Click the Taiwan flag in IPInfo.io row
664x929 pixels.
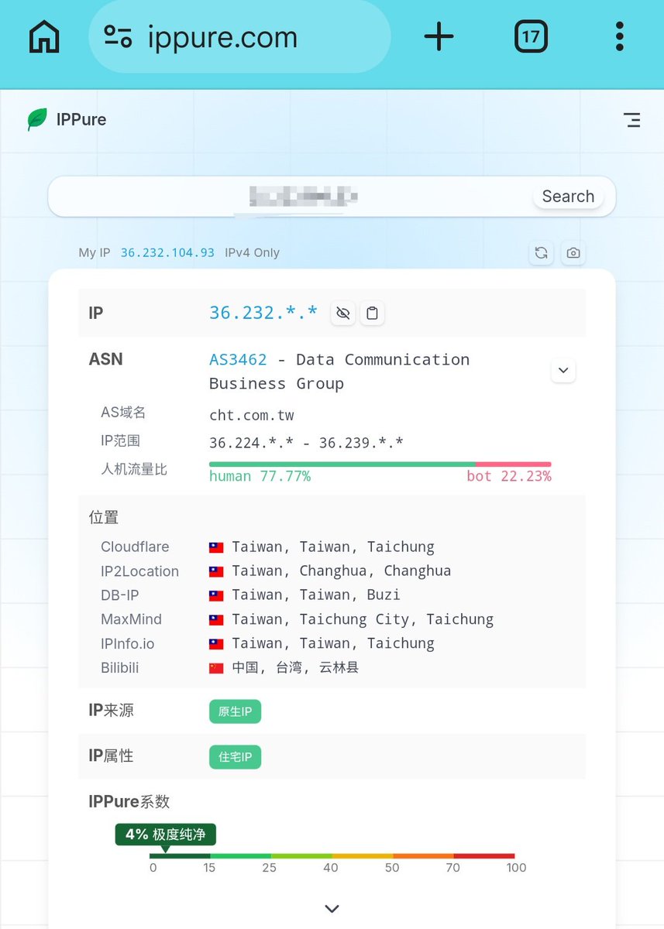pos(216,643)
